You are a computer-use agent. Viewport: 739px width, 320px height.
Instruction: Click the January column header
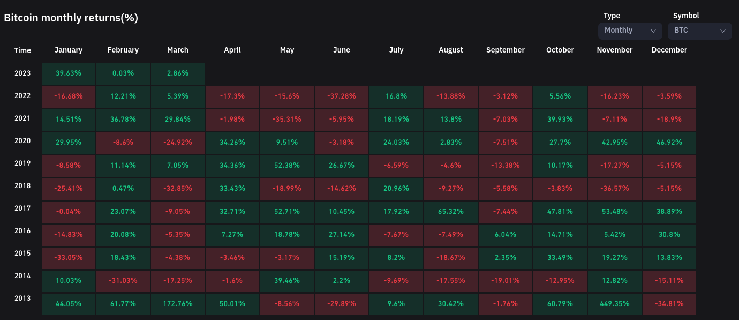pos(69,50)
